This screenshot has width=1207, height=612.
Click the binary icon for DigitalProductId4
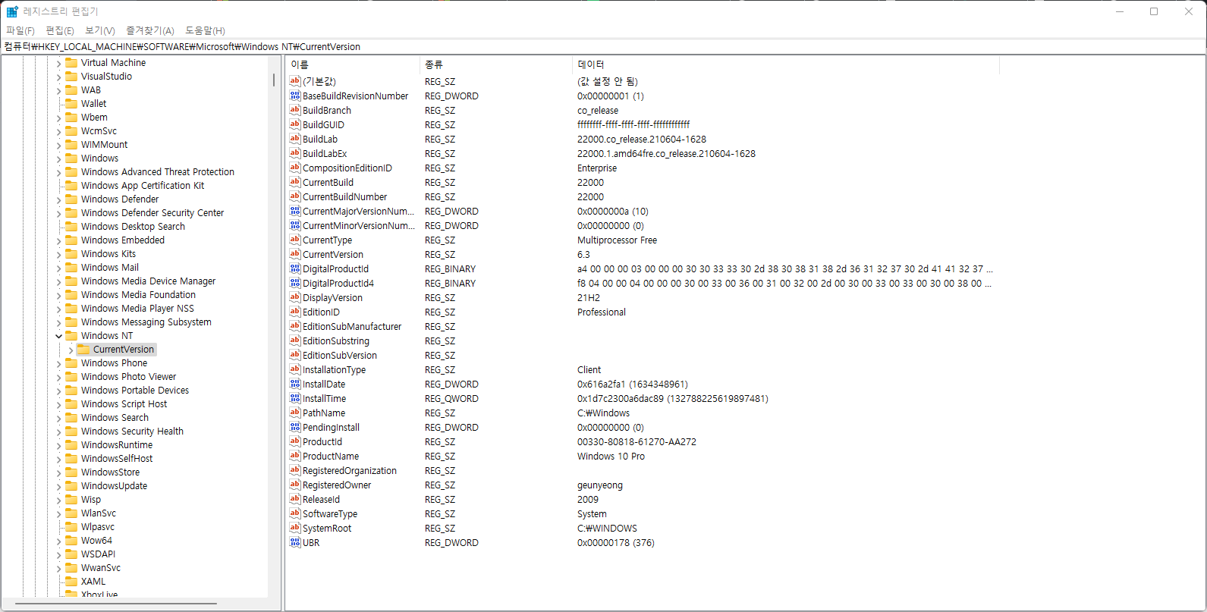coord(295,283)
